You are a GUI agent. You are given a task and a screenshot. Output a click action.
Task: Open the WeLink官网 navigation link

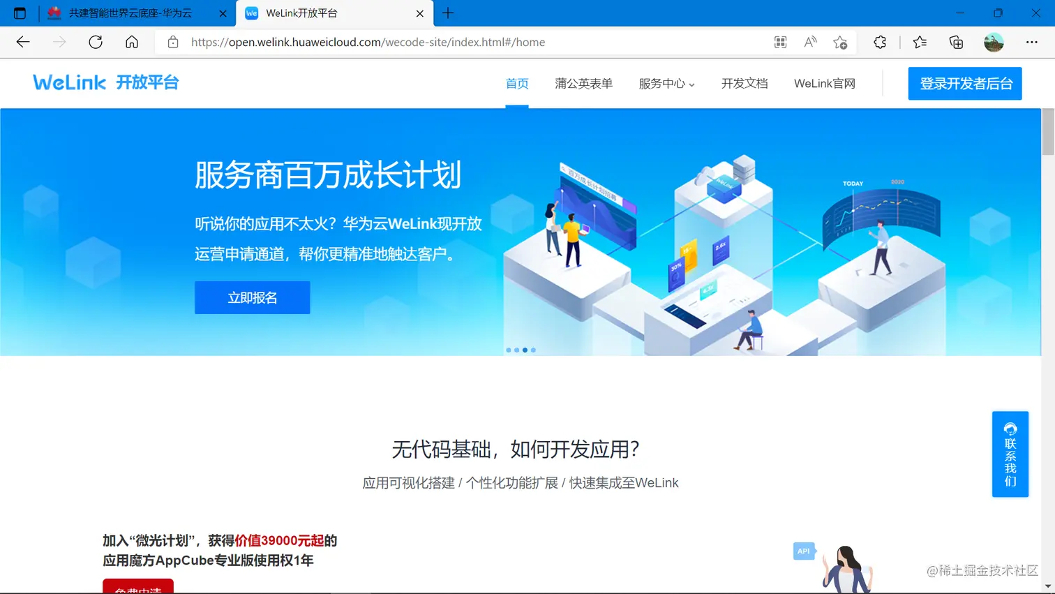click(825, 84)
